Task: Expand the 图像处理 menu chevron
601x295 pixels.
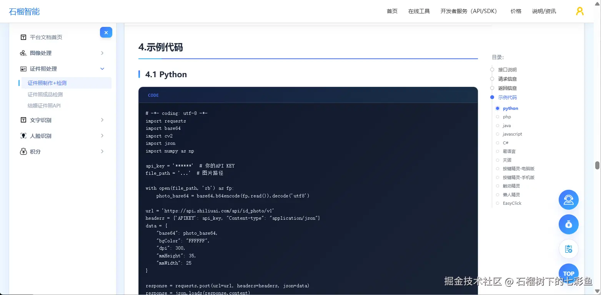Action: (x=102, y=53)
